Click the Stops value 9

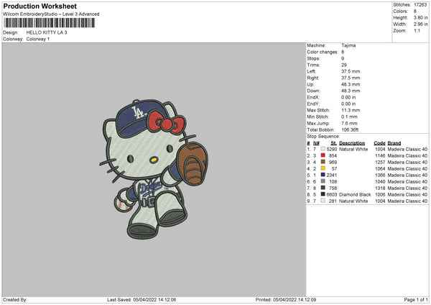click(343, 58)
